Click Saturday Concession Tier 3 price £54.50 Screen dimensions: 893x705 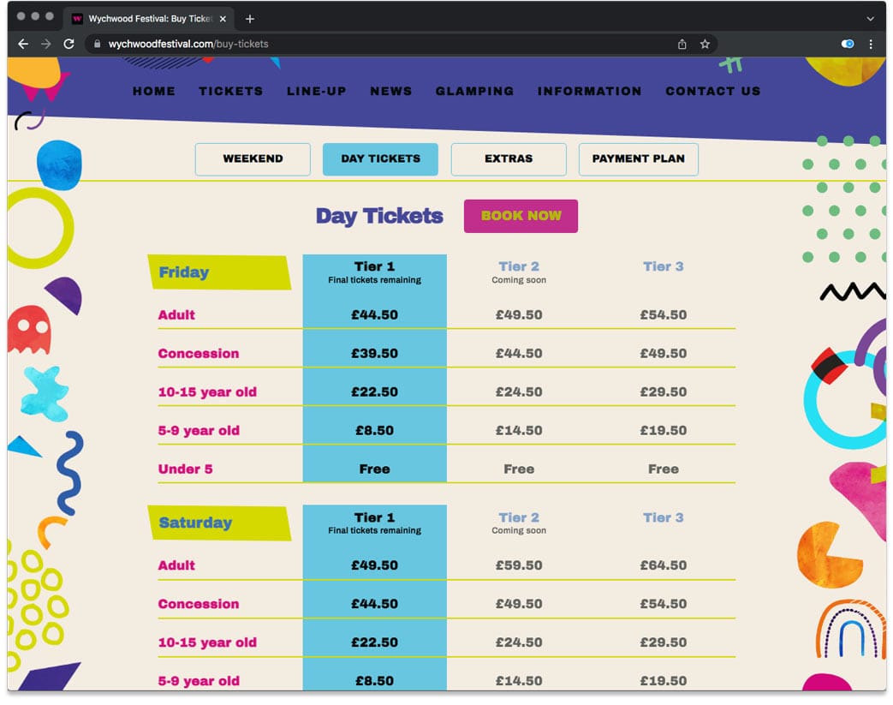[x=663, y=604]
